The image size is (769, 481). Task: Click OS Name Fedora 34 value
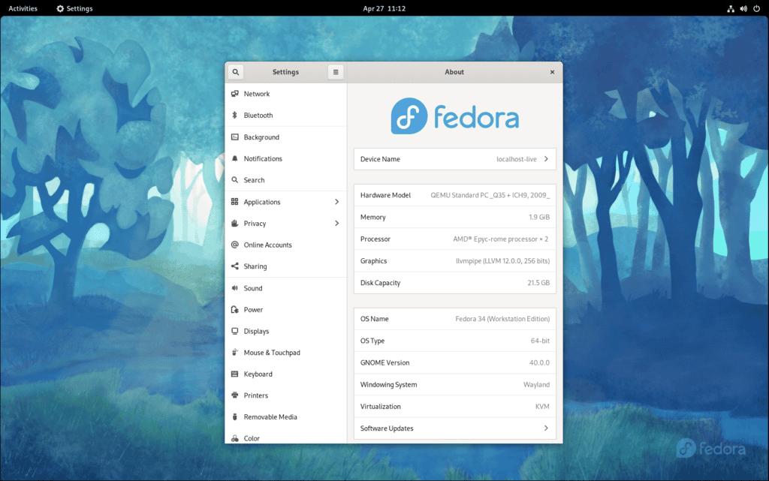[502, 319]
